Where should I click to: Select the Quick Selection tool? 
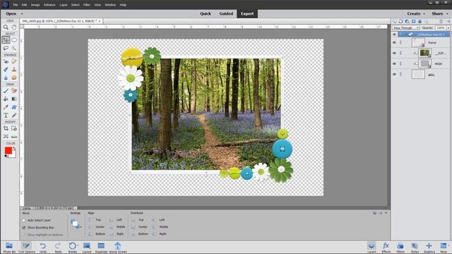14,48
